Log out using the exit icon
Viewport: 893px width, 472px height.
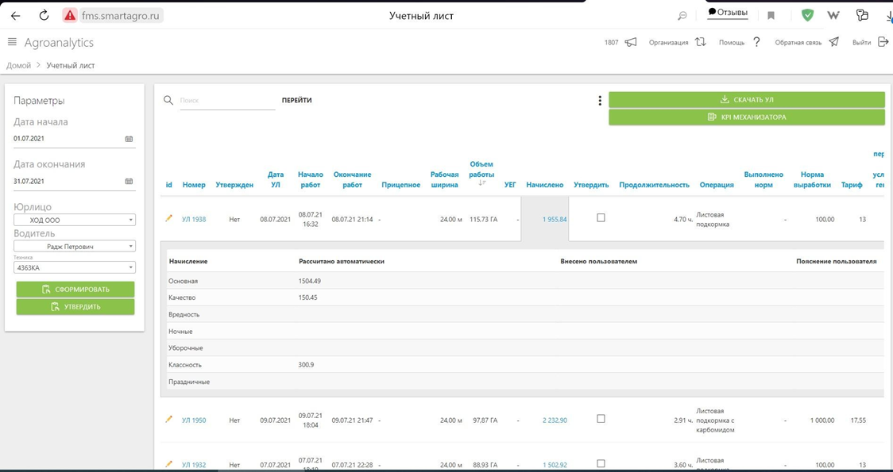(883, 42)
